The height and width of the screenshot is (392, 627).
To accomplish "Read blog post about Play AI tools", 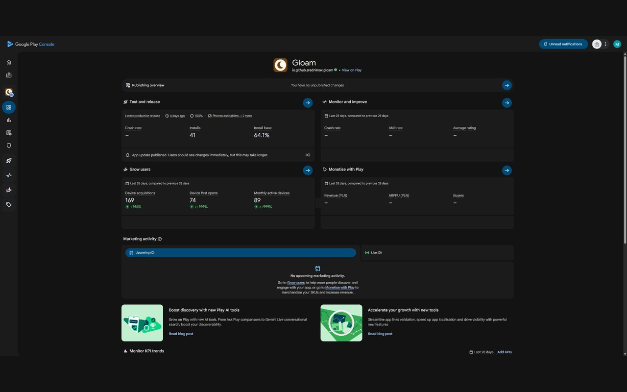I will 181,334.
